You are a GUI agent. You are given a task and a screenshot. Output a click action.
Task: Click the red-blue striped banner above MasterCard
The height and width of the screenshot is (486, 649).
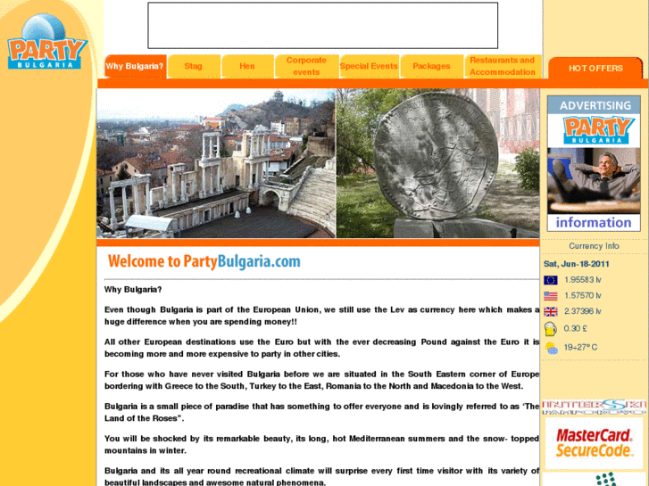[594, 407]
